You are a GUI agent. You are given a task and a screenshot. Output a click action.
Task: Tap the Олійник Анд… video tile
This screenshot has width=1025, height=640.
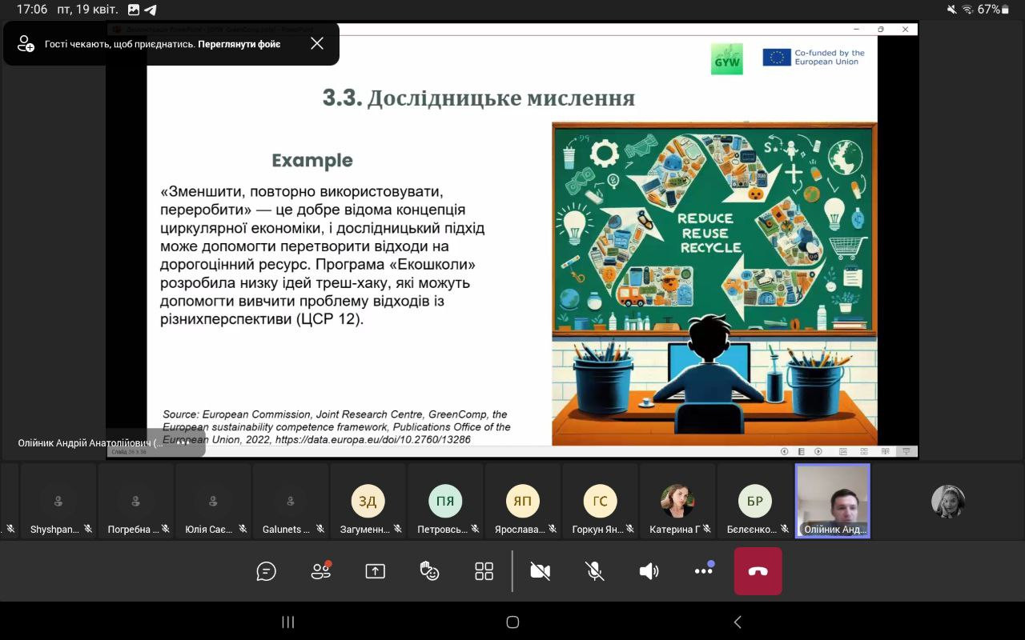point(832,500)
